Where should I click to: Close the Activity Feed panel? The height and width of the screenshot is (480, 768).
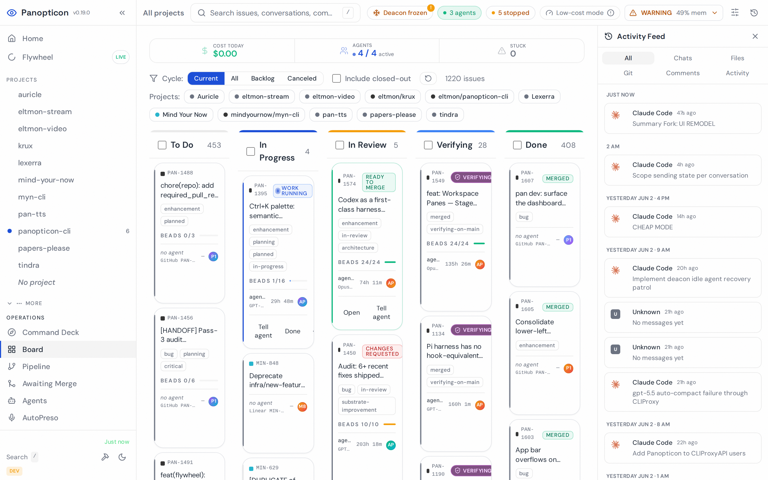755,36
